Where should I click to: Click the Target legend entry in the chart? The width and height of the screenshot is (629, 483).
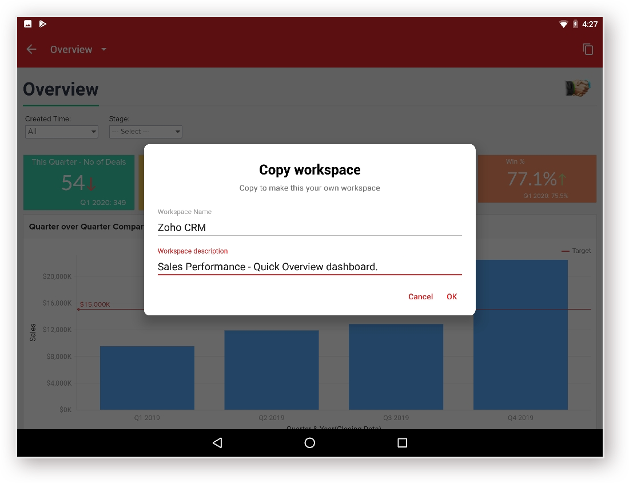click(576, 251)
